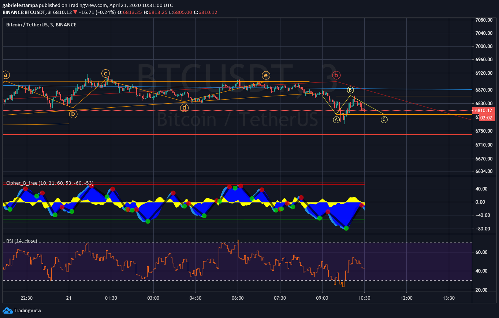Click the TradingView logo at bottom left
Image resolution: width=499 pixels, height=318 pixels.
point(22,311)
